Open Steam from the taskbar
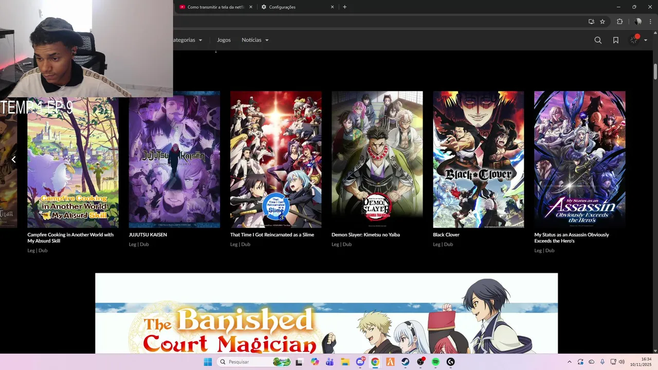Viewport: 658px width, 370px height. point(406,362)
